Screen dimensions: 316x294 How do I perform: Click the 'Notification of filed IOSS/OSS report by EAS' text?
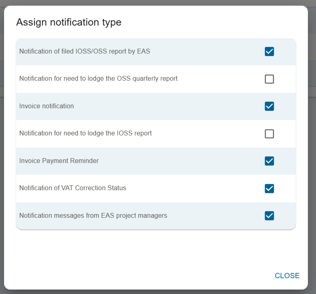click(85, 52)
